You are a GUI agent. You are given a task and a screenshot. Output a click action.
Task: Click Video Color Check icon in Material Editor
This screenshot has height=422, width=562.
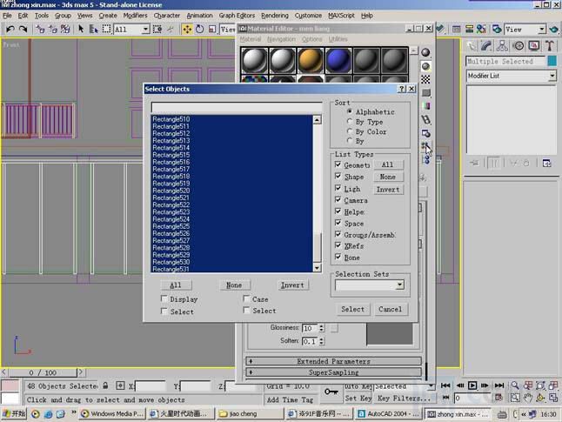point(425,106)
